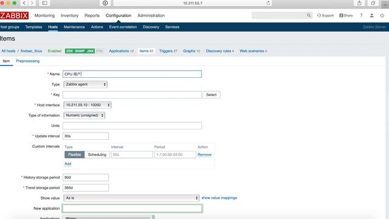
Task: Open the findsec_linux host link
Action: pos(31,51)
